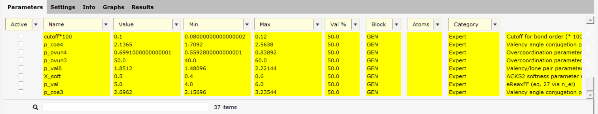Viewport: 598px width, 114px height.
Task: Open the Max column dropdown arrow
Action: [x=317, y=24]
